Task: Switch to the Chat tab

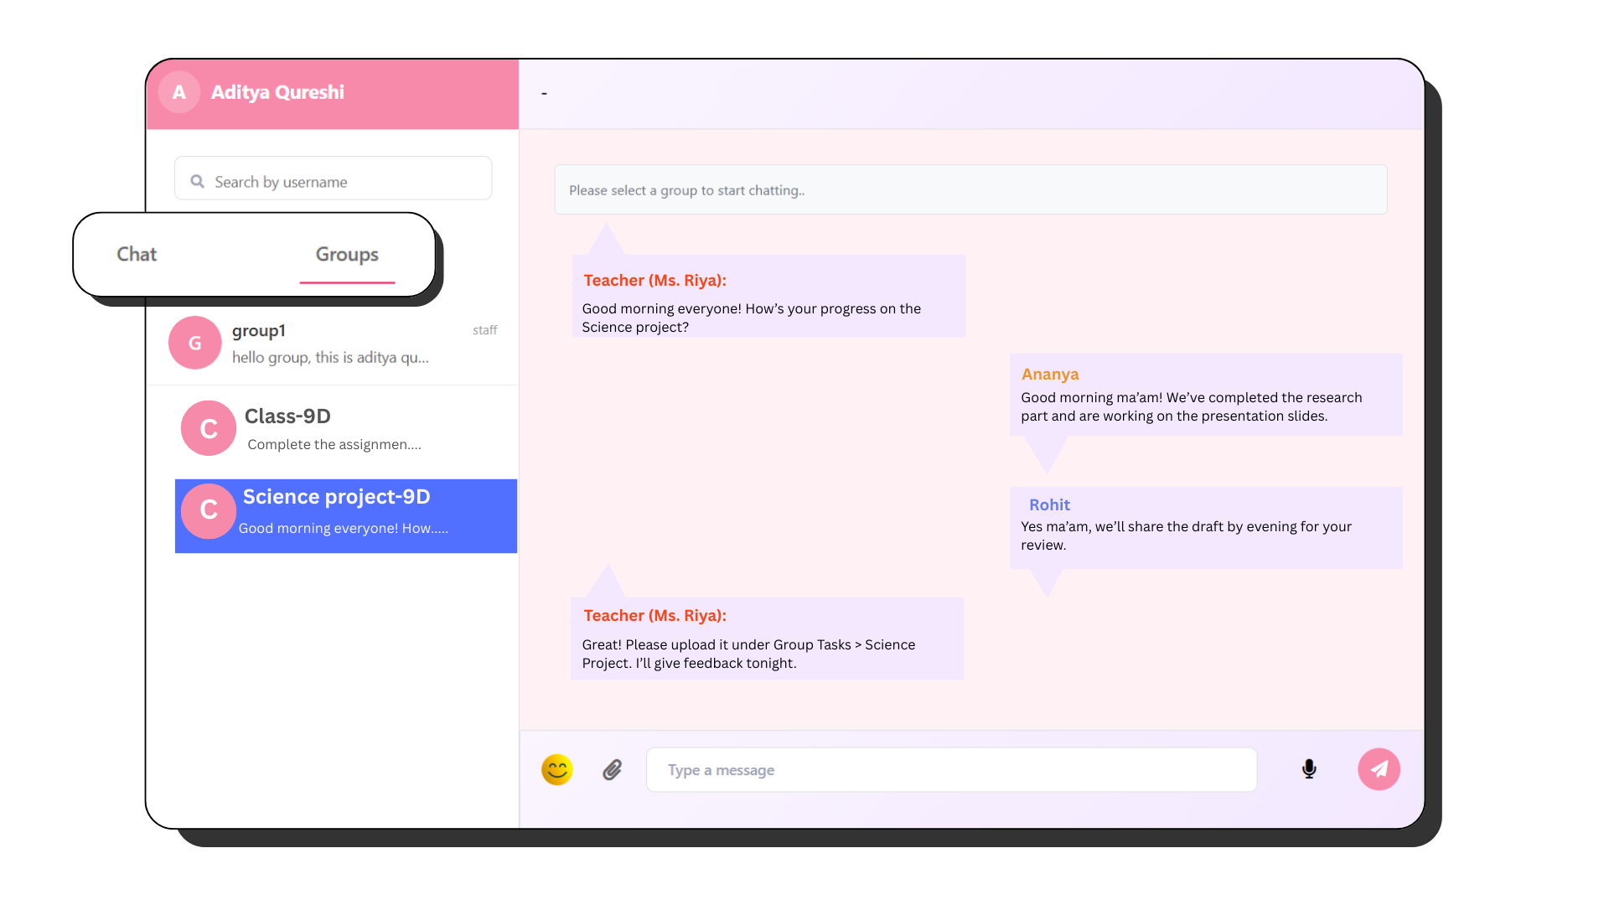Action: point(137,254)
